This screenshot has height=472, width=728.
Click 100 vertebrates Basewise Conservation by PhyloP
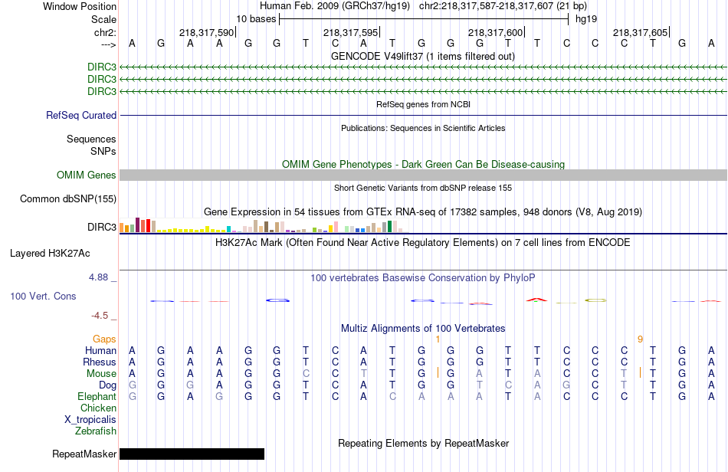(422, 278)
